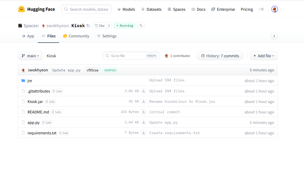Open the Datasets page
The width and height of the screenshot is (304, 178).
coord(151,9)
